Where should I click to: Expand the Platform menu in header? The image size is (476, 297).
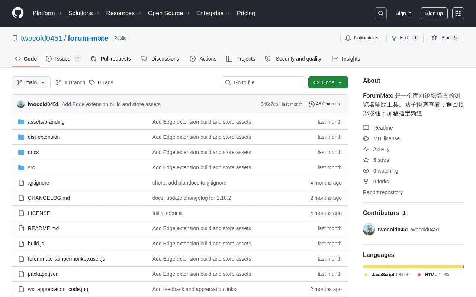(47, 13)
